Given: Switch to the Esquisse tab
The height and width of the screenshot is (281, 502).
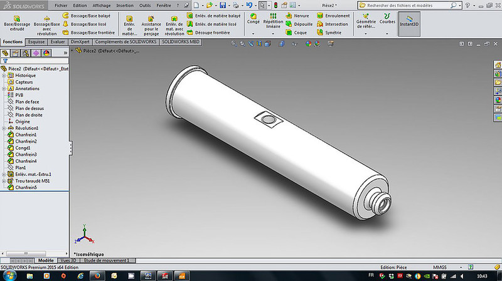Looking at the screenshot, I should pos(36,42).
